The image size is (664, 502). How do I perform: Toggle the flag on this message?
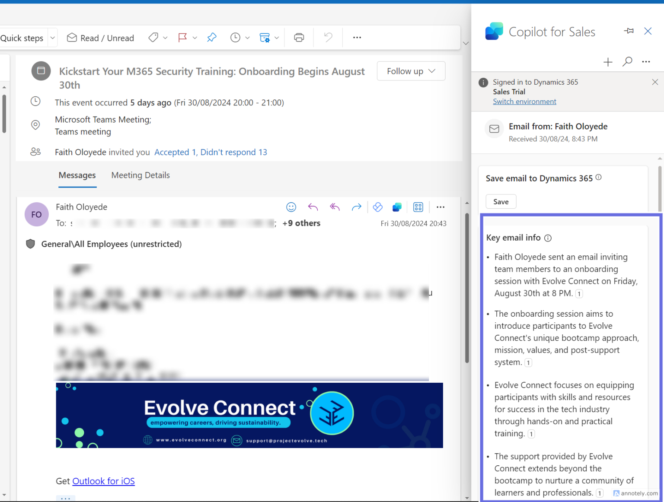(182, 38)
